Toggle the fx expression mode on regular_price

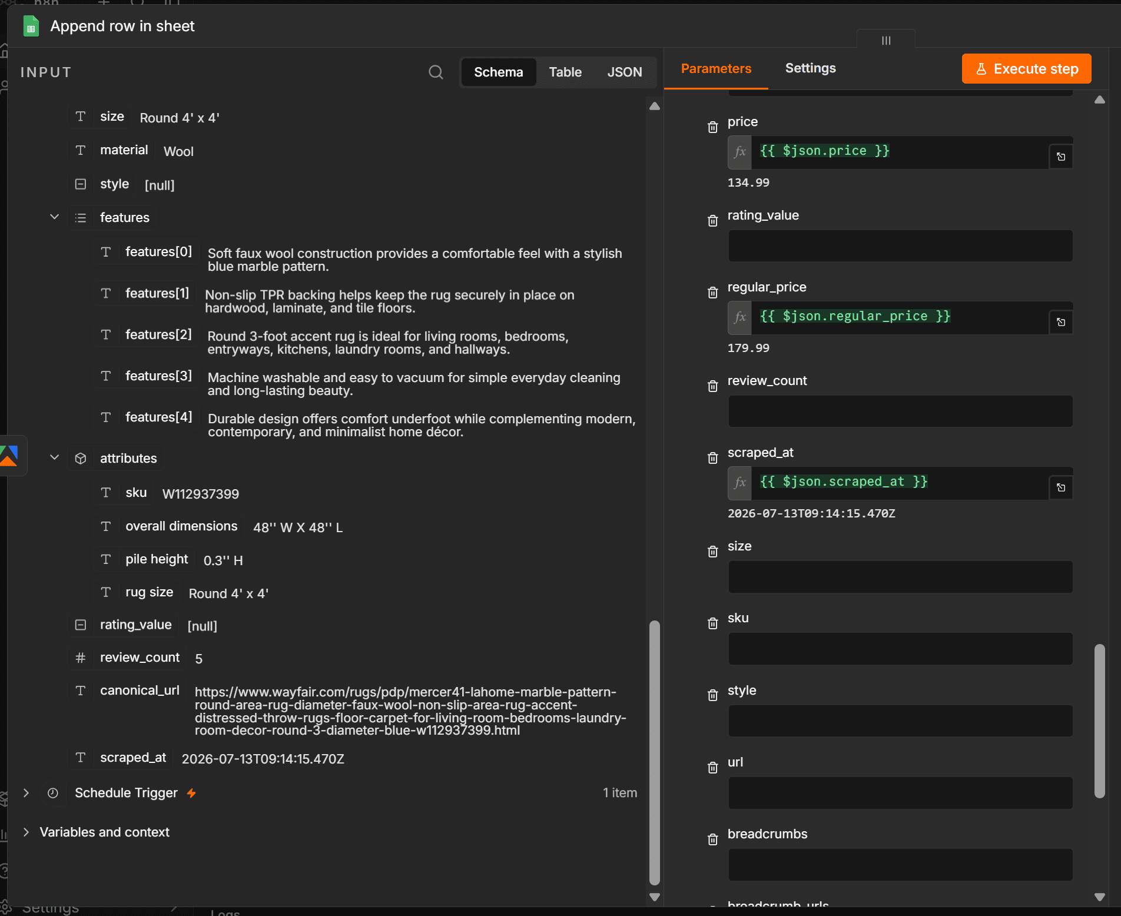click(740, 317)
